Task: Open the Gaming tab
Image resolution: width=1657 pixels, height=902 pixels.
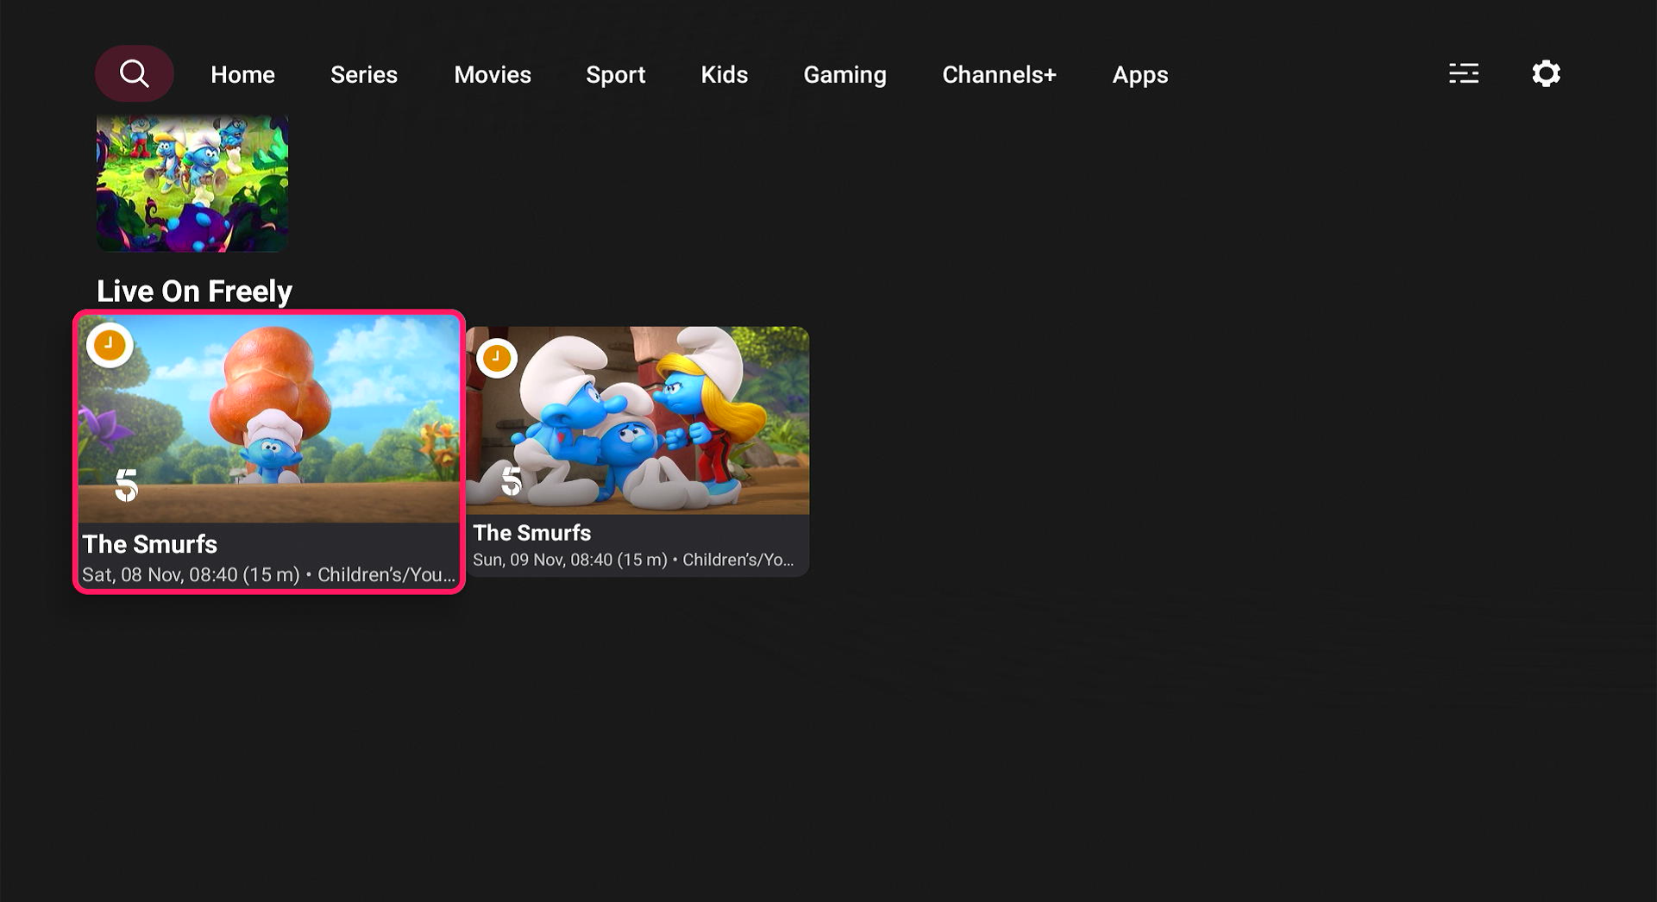Action: tap(844, 75)
